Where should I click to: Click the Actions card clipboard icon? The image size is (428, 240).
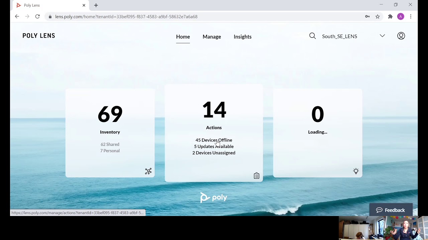coord(256,176)
